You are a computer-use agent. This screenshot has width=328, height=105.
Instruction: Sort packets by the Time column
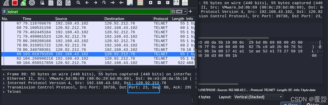pos(38,19)
